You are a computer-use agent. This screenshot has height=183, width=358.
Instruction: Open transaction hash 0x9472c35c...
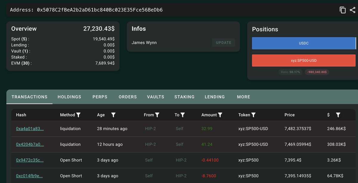30,160
